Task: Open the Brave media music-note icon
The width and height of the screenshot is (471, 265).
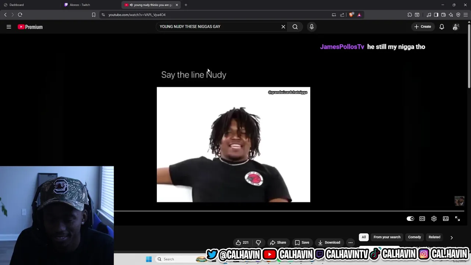Action: click(429, 15)
